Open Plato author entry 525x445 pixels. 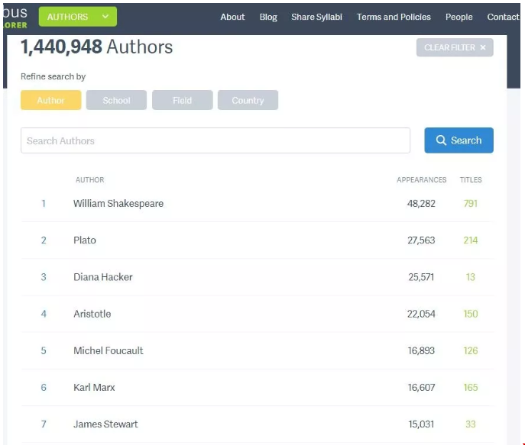pos(85,240)
